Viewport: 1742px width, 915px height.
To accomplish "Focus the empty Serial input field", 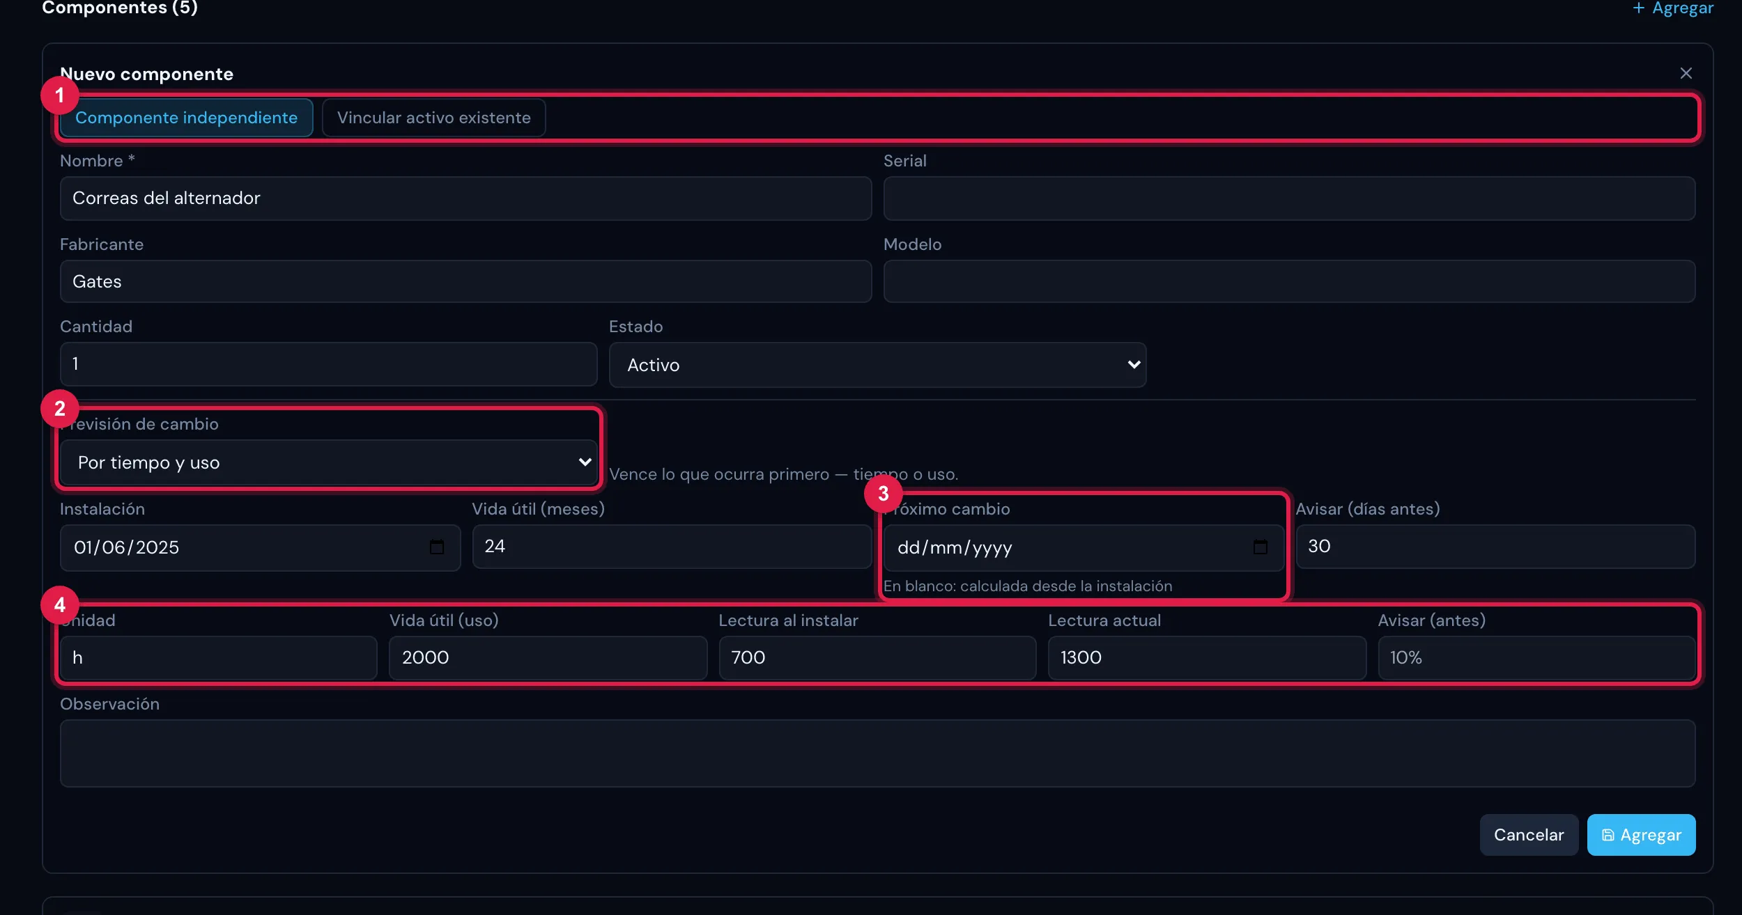I will point(1289,198).
